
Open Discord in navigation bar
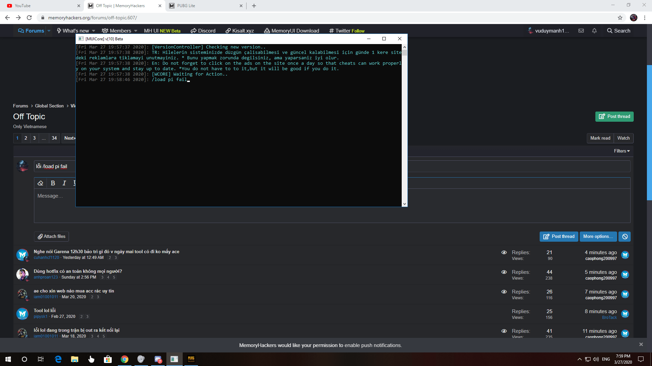pyautogui.click(x=203, y=31)
